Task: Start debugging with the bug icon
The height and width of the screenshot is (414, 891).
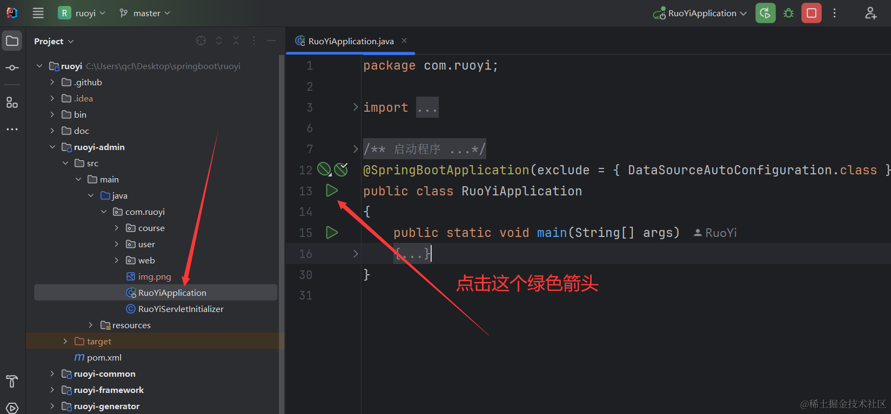Action: click(788, 13)
